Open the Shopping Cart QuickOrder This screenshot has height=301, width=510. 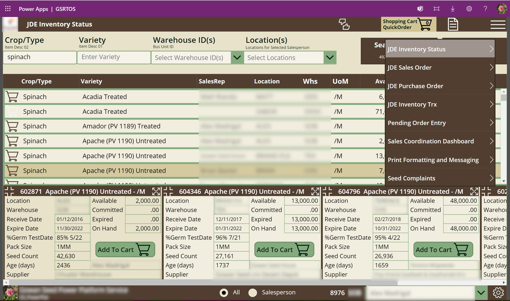(x=408, y=24)
